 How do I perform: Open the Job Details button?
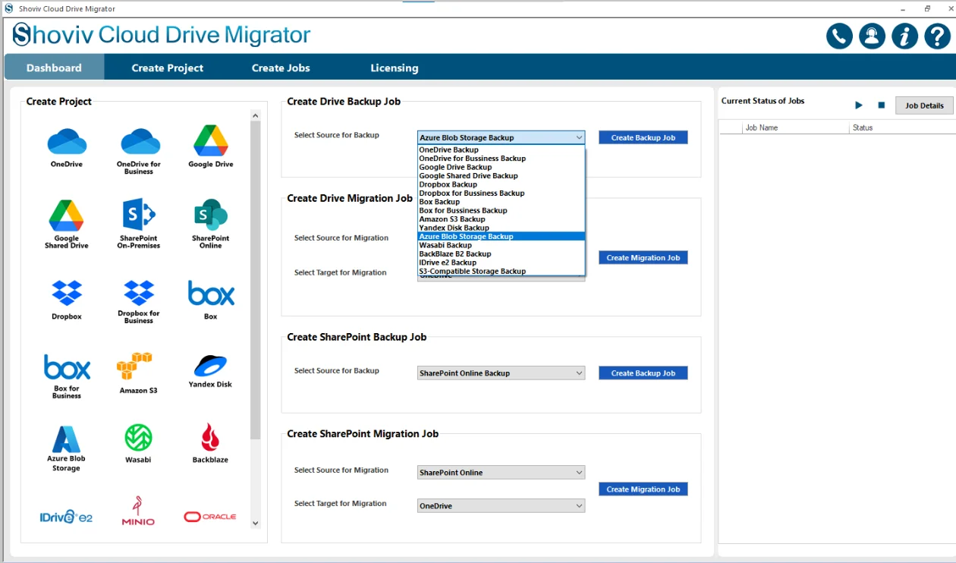click(x=924, y=105)
